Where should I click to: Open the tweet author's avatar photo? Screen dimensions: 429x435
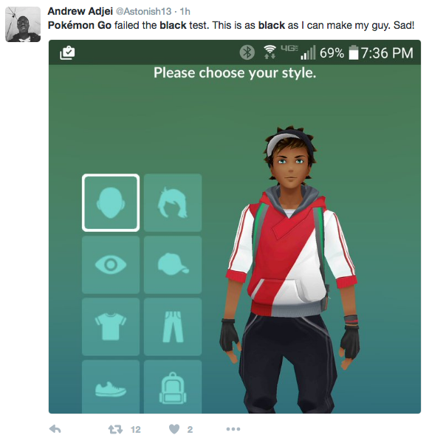(23, 24)
